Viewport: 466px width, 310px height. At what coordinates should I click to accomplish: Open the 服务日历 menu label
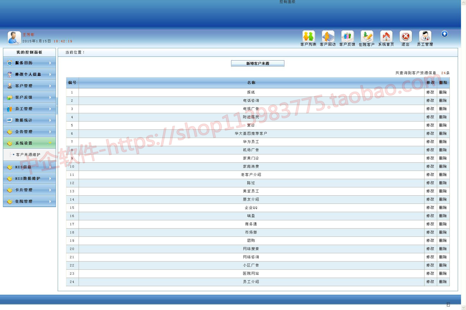pos(24,63)
